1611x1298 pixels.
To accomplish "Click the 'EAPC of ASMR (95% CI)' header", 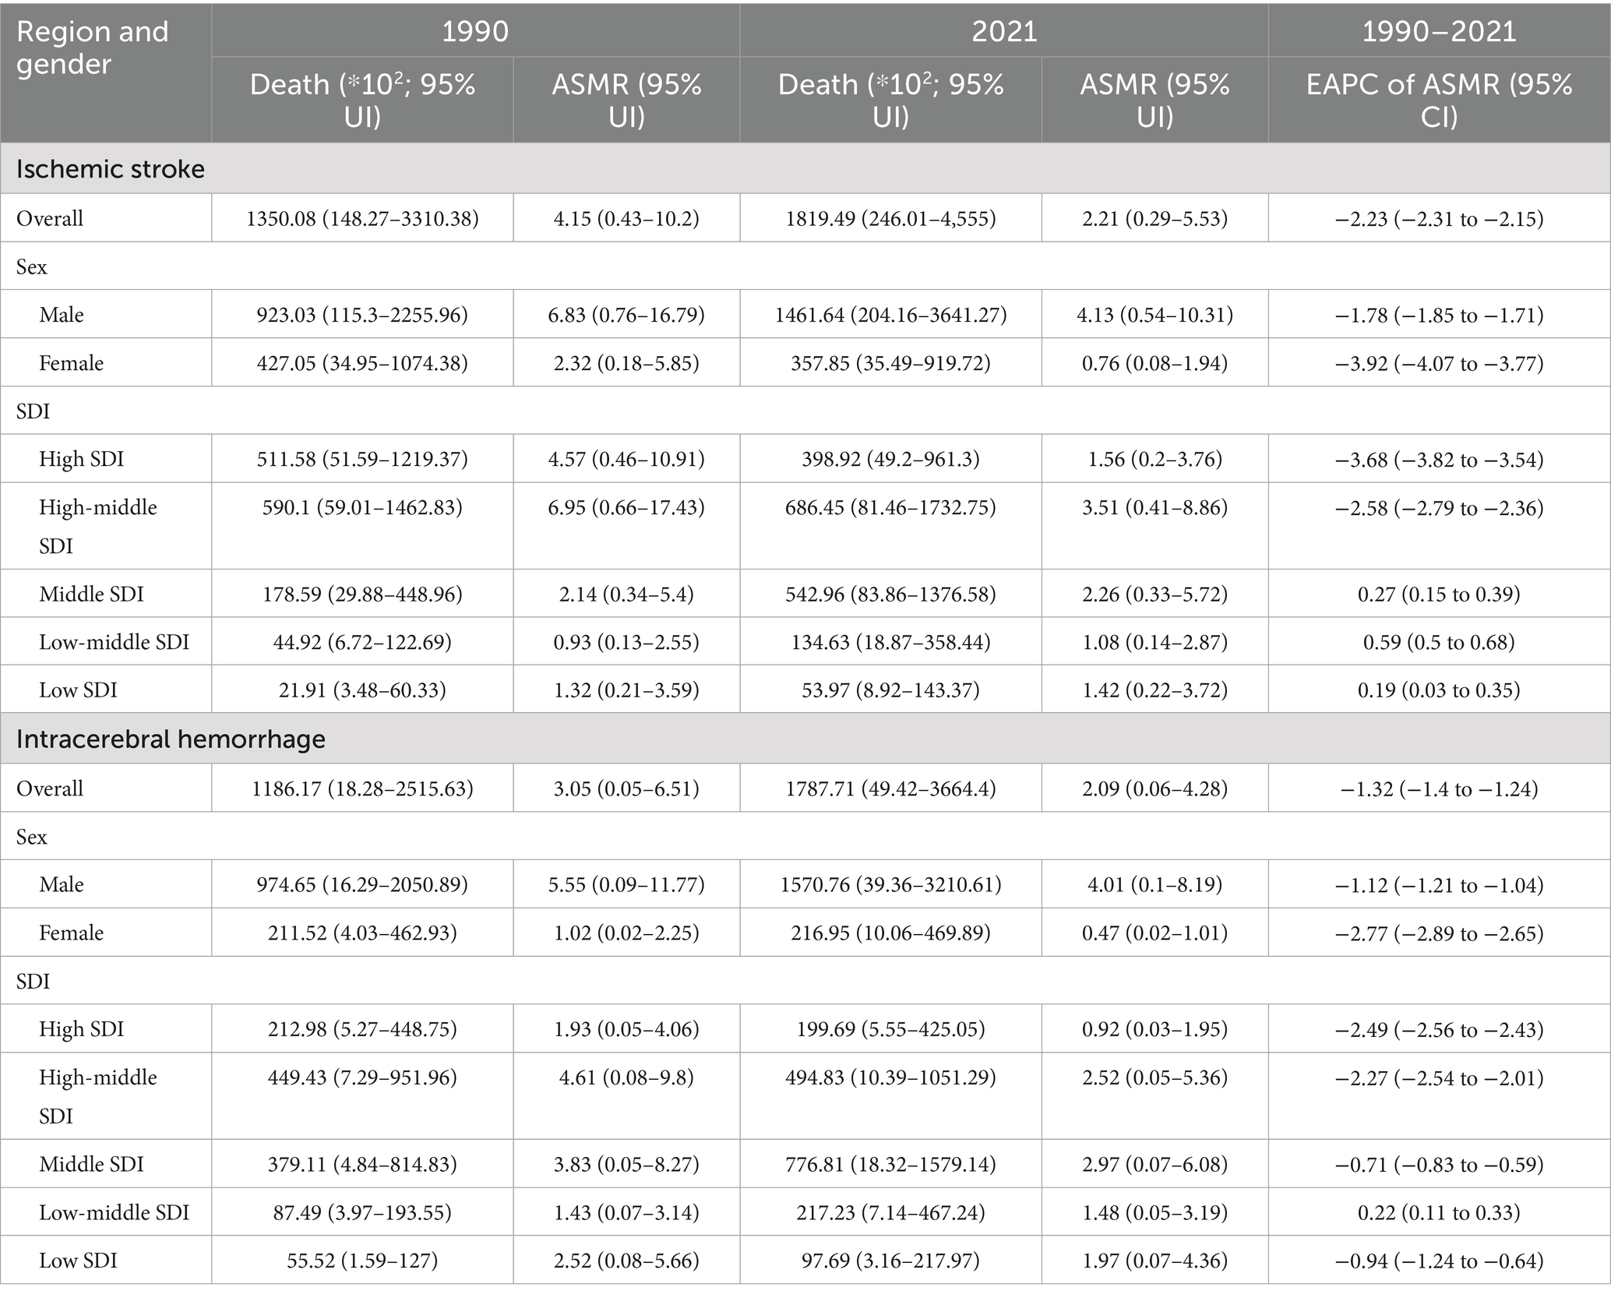I will [1439, 100].
